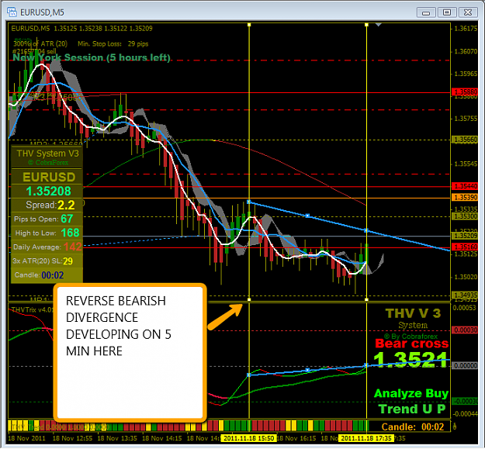This screenshot has height=449, width=485.
Task: Click the 0.00053 indicator scale value
Action: pos(464,308)
